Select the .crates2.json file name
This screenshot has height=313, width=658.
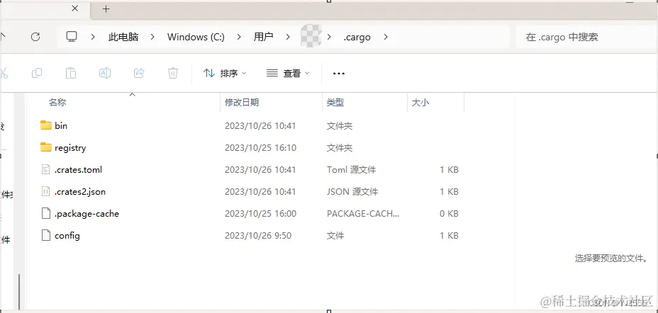pyautogui.click(x=79, y=191)
